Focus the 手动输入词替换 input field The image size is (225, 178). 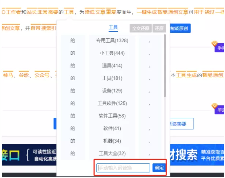tap(123, 168)
